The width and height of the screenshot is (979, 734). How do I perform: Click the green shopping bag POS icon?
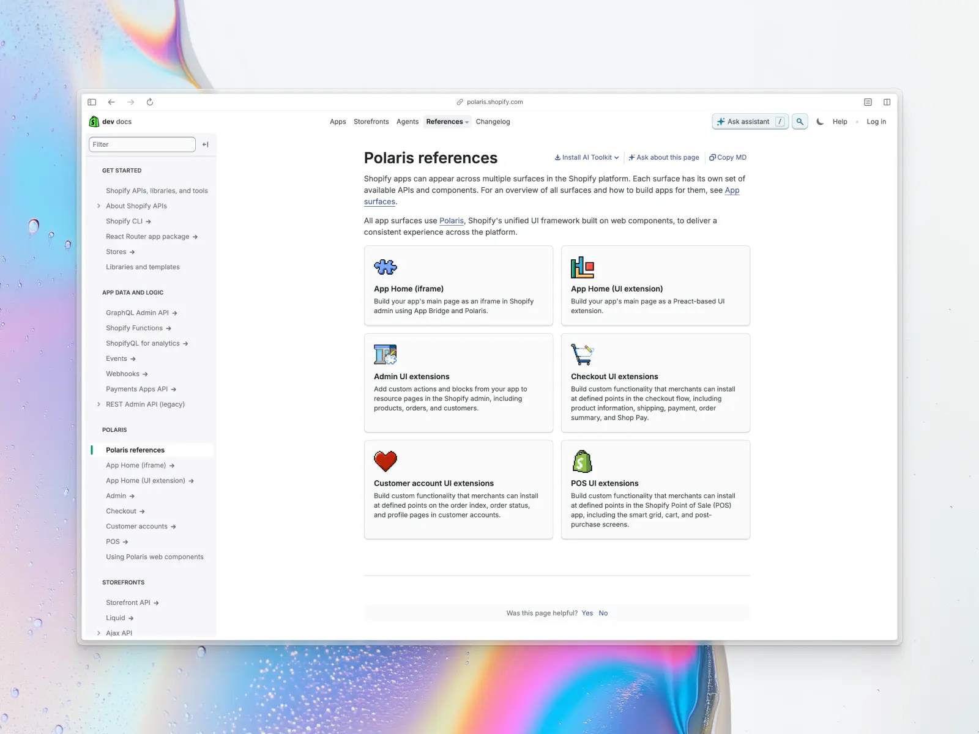pos(582,461)
